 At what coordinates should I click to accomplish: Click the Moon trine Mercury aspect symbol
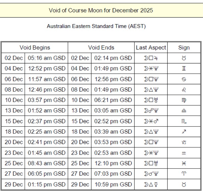151,185
